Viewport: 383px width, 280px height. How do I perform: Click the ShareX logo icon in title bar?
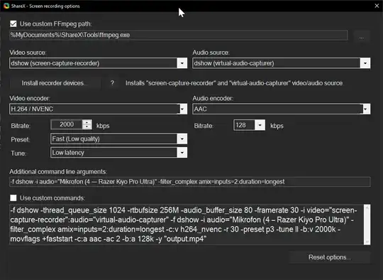pyautogui.click(x=6, y=6)
